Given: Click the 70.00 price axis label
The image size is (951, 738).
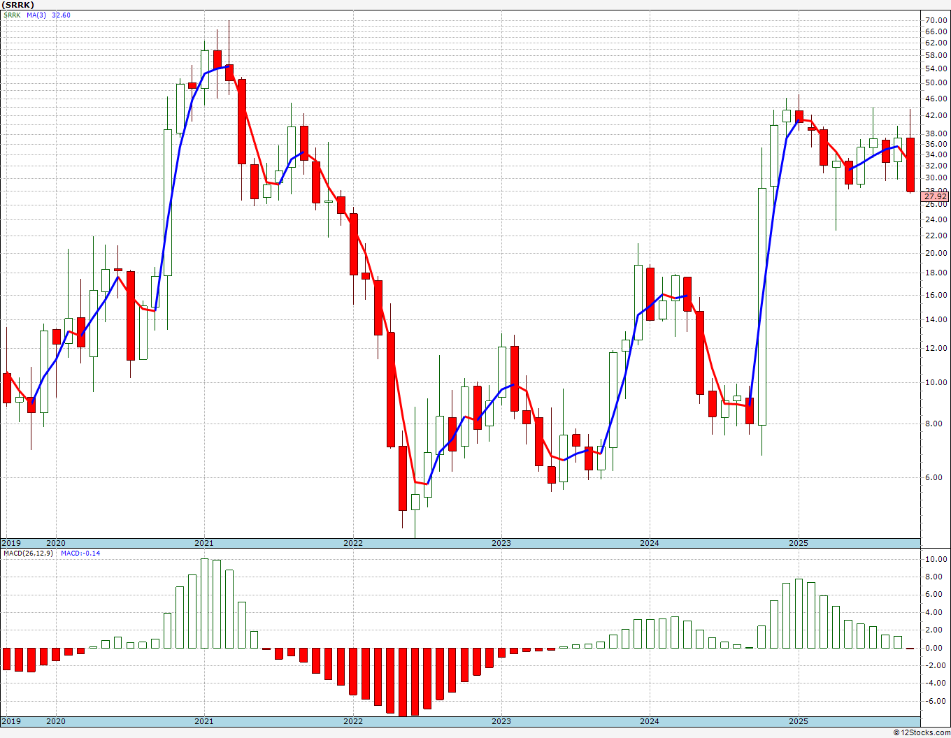Looking at the screenshot, I should pyautogui.click(x=936, y=20).
